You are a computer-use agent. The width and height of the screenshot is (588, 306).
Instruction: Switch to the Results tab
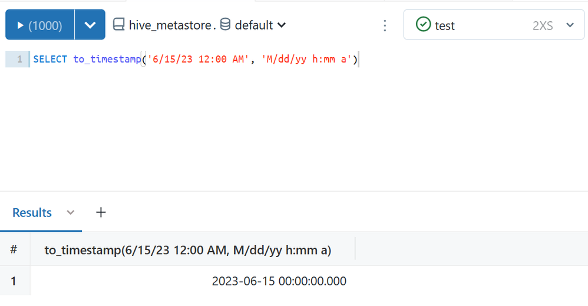point(32,212)
